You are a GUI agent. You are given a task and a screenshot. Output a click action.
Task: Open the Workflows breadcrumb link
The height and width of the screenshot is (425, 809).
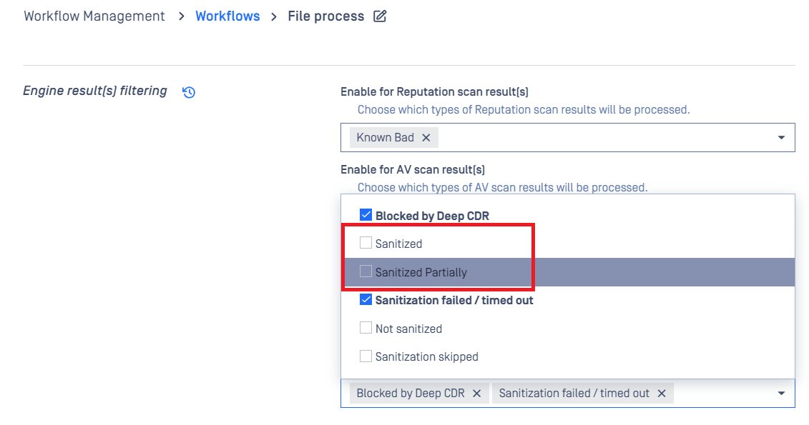[227, 16]
